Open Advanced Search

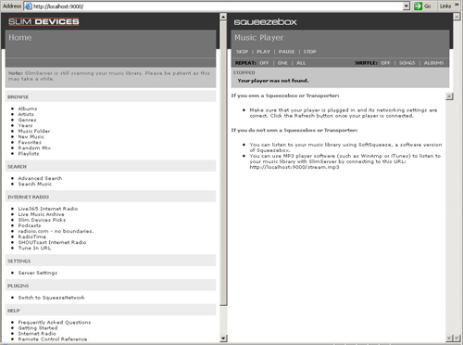(x=40, y=178)
